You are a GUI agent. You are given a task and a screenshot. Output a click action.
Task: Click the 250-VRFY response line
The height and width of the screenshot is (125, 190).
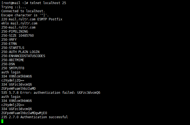(x=9, y=40)
